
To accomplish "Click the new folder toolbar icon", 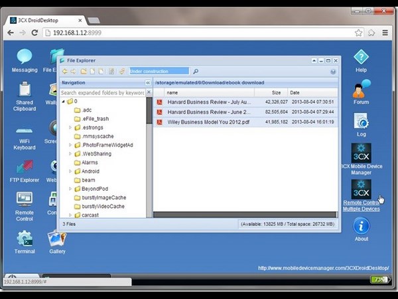I will coord(84,72).
